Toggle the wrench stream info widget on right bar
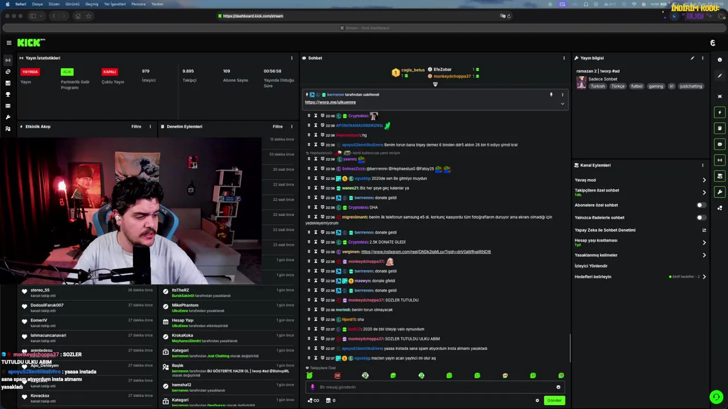 click(x=720, y=192)
